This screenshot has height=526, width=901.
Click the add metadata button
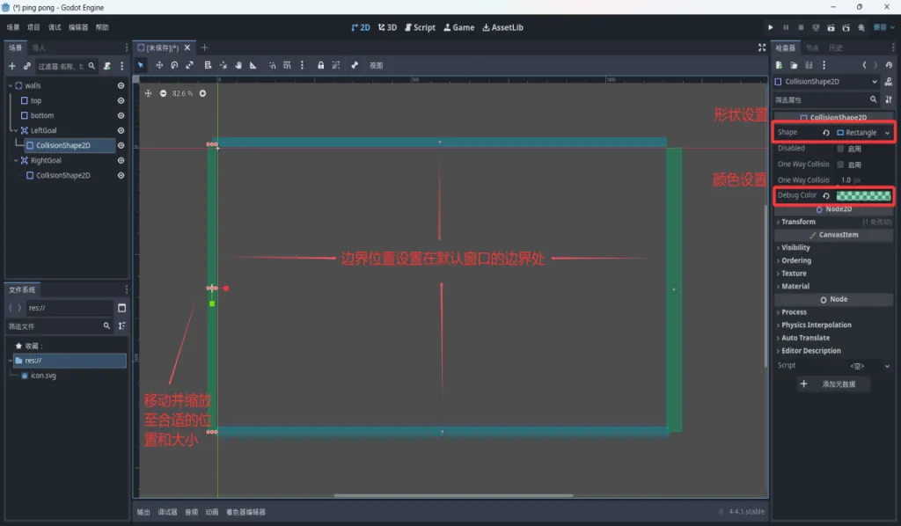833,384
